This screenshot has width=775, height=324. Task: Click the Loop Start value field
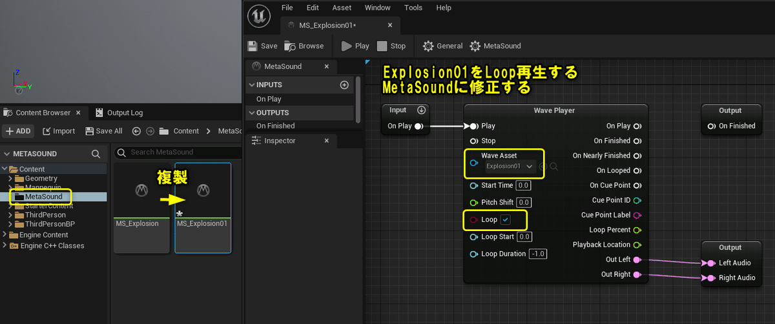coord(524,237)
